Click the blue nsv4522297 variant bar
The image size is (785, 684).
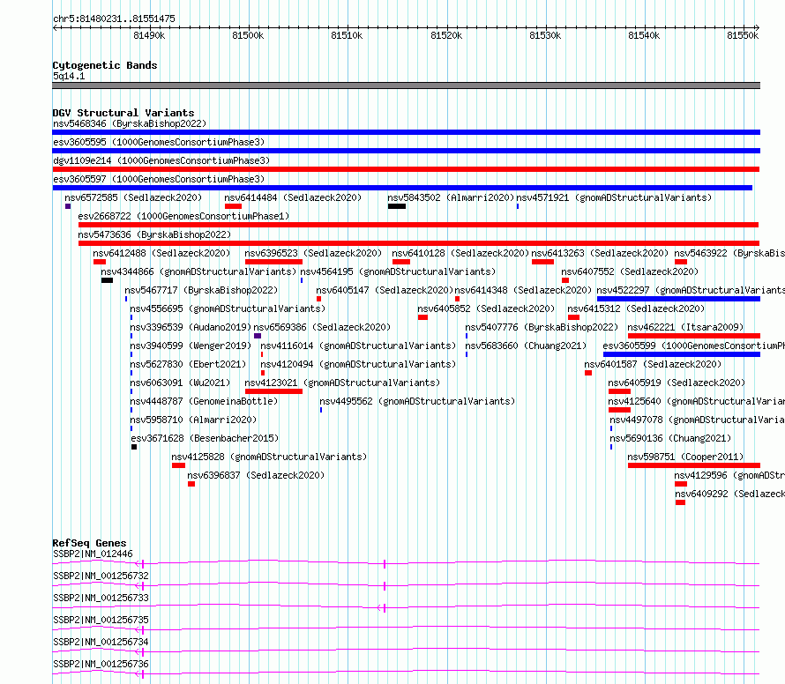coord(678,299)
